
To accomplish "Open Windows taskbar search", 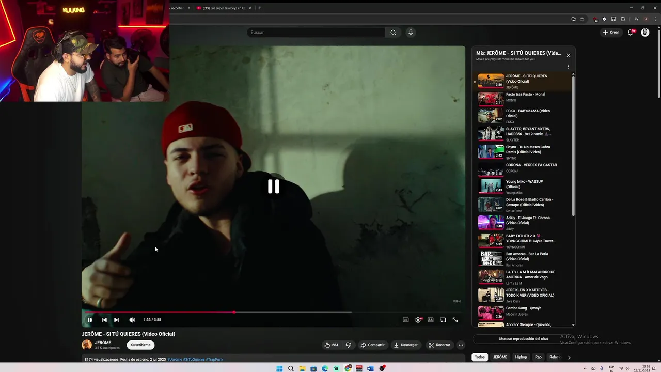I will point(291,368).
